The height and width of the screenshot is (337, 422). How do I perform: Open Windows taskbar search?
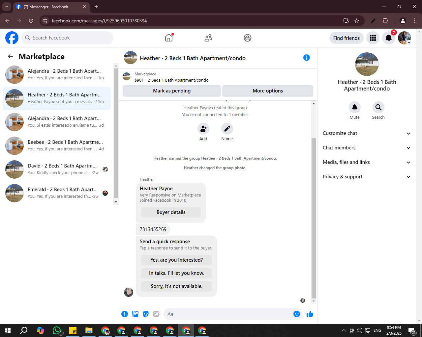(x=24, y=330)
